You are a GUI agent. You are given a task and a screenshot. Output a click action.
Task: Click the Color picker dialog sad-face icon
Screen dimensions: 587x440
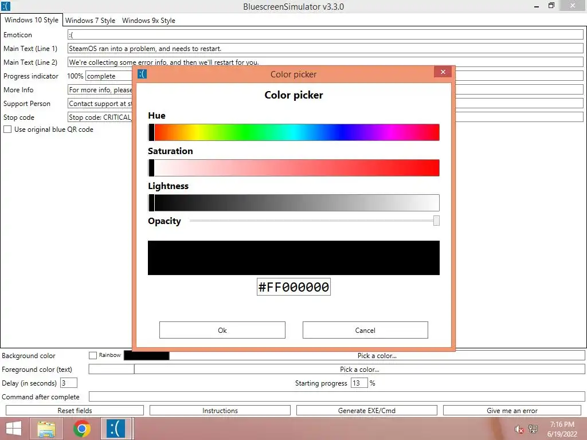pos(142,74)
